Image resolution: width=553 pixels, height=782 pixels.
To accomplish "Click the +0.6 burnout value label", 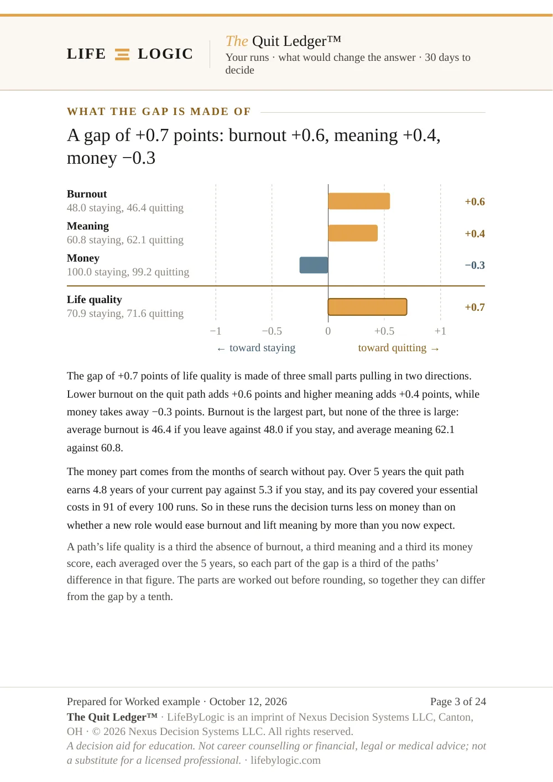I will click(x=474, y=201).
